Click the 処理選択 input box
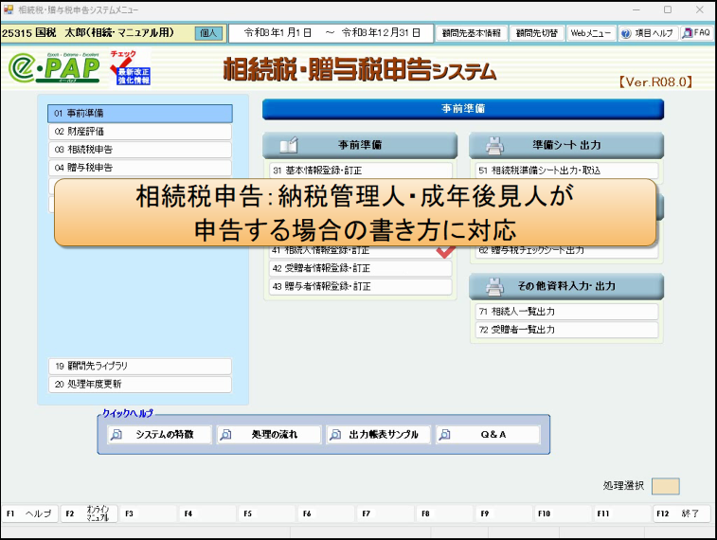 (665, 486)
